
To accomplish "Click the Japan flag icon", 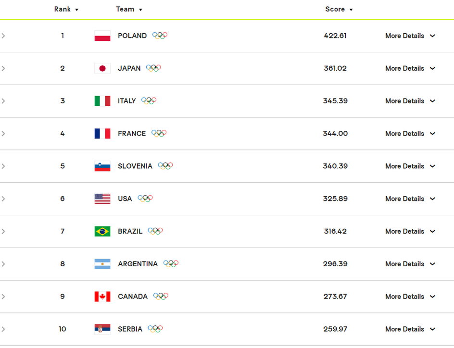I will [x=102, y=69].
